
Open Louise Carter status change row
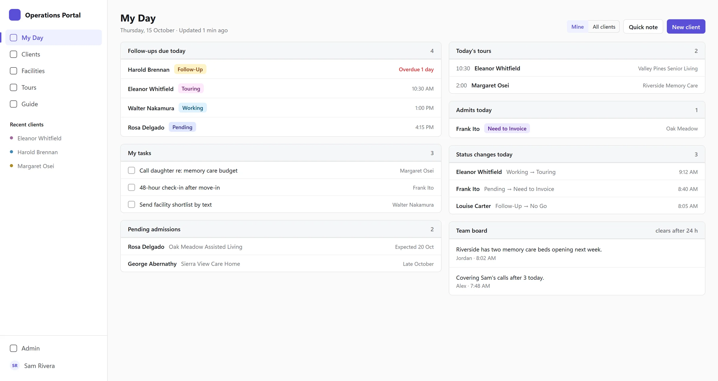577,206
